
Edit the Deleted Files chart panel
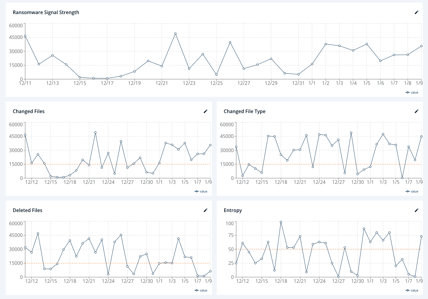[205, 210]
